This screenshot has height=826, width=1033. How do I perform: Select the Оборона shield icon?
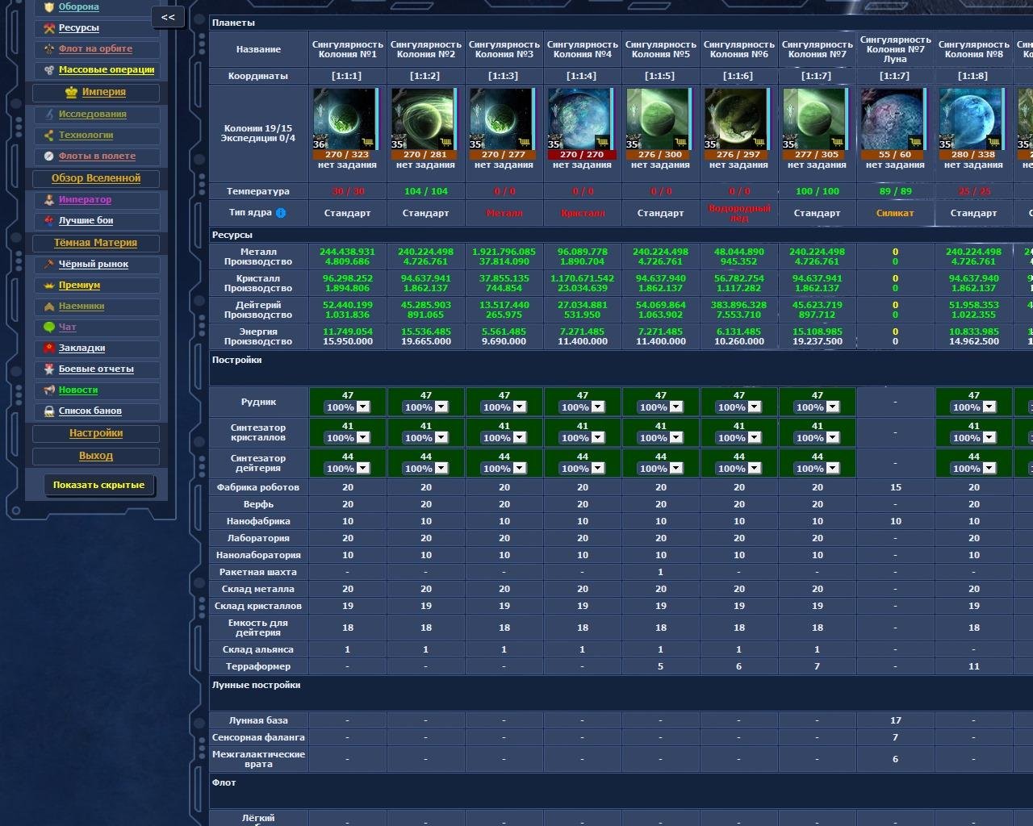point(49,6)
